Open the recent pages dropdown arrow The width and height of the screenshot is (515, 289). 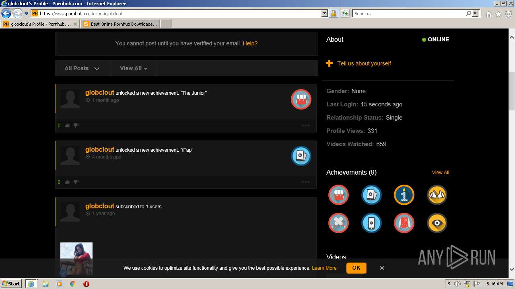pos(27,14)
